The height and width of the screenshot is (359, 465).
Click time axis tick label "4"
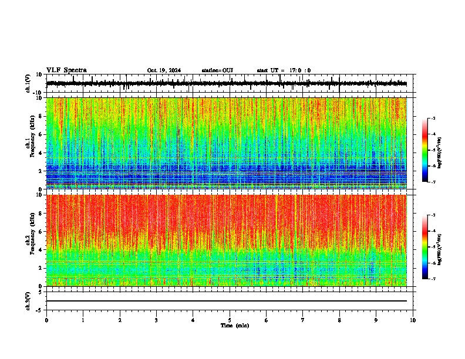(x=193, y=320)
